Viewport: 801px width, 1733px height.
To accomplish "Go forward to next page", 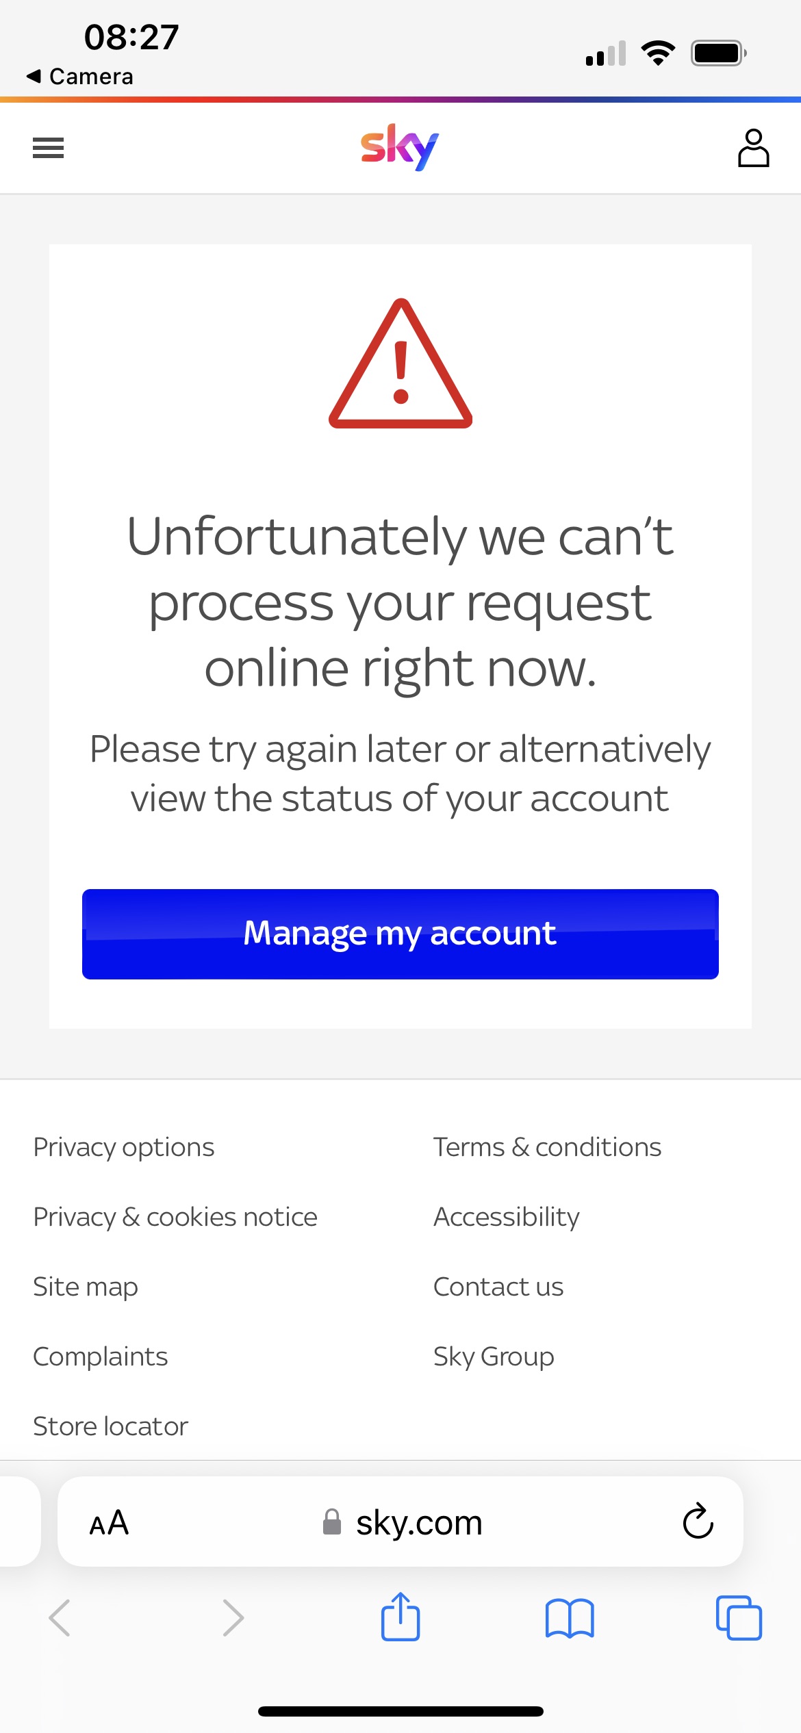I will pos(233,1618).
